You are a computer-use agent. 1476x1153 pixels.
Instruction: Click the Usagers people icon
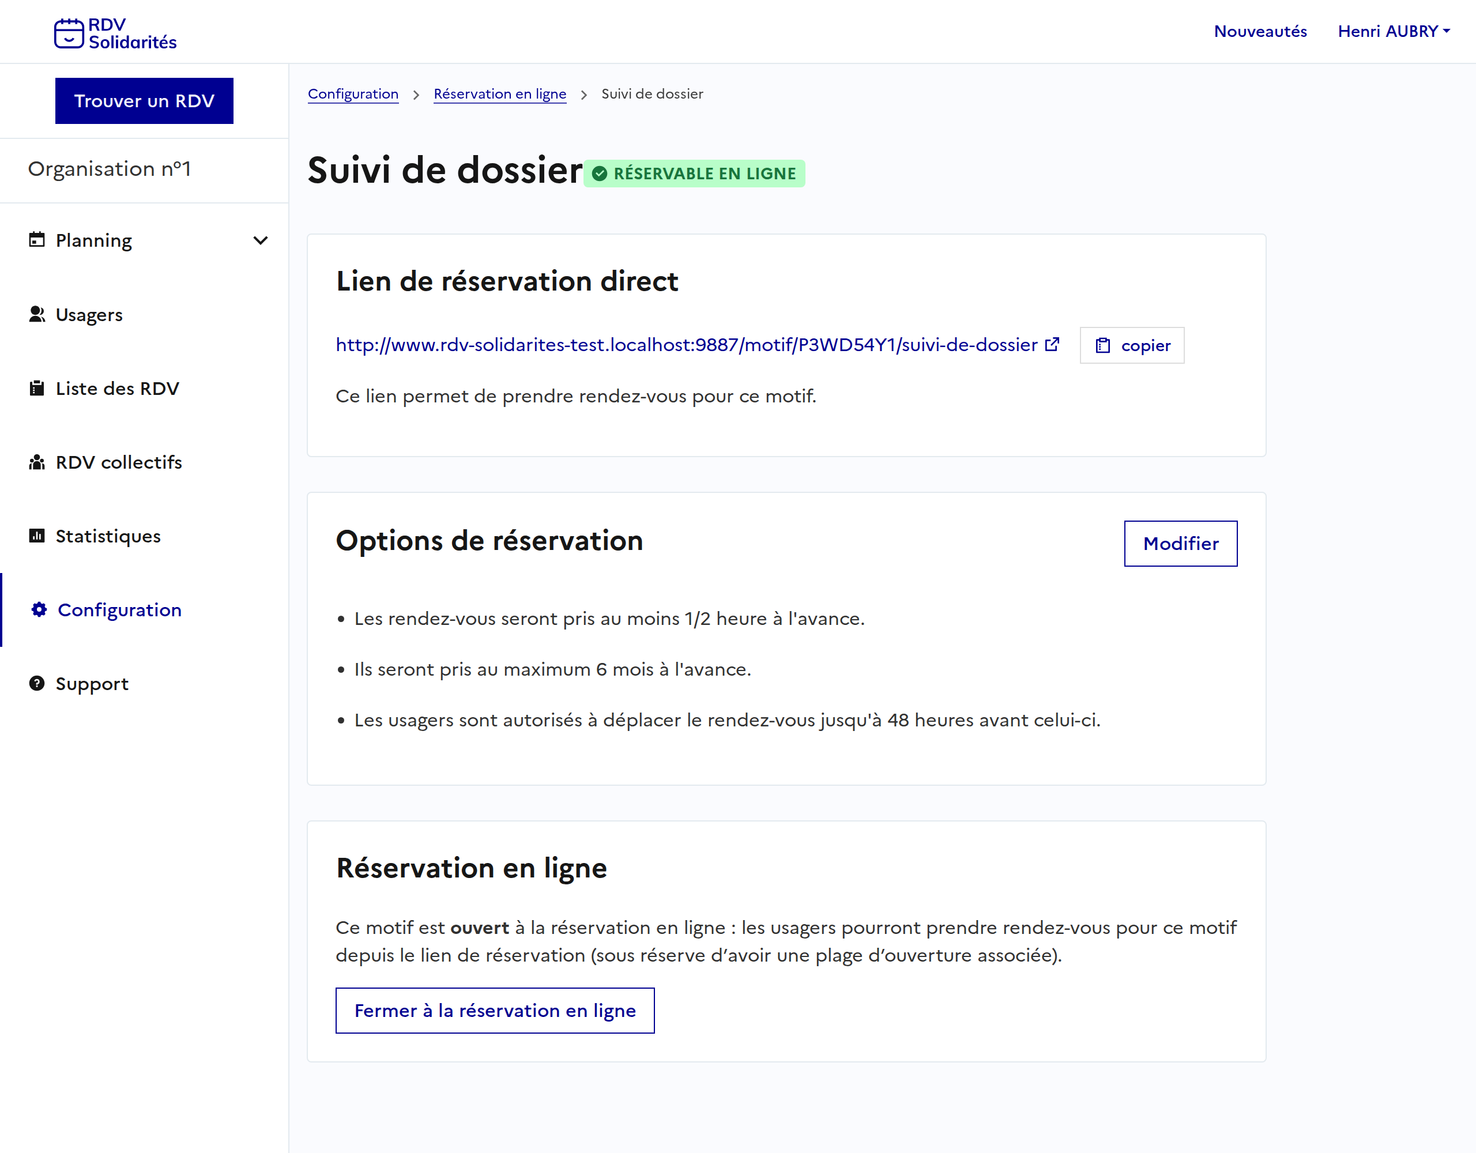coord(36,314)
